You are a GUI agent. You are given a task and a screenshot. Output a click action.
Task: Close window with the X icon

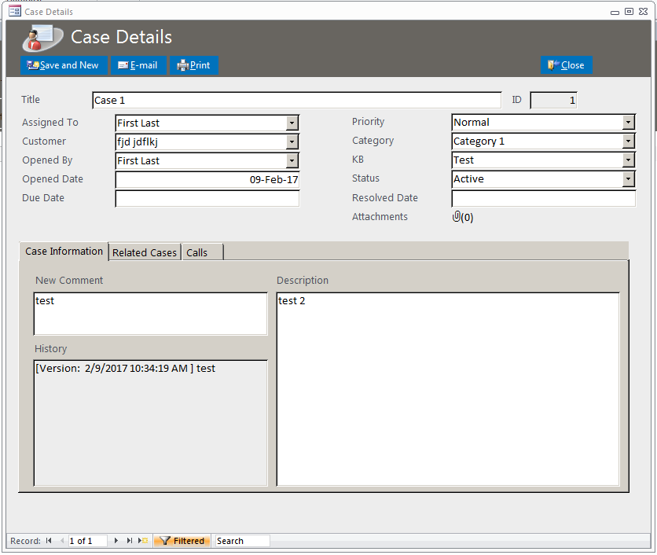[x=643, y=12]
